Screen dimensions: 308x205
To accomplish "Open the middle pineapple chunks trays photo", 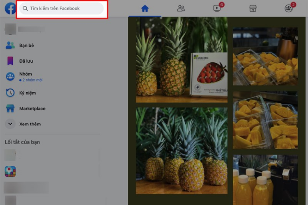I will coord(265,120).
